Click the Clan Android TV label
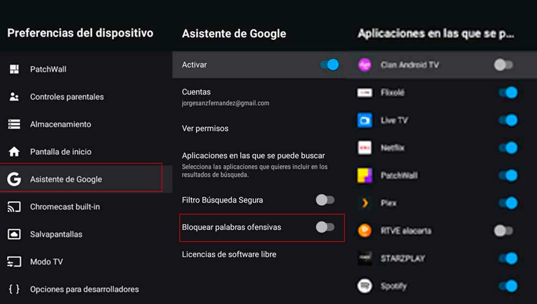This screenshot has height=304, width=537. click(x=410, y=65)
